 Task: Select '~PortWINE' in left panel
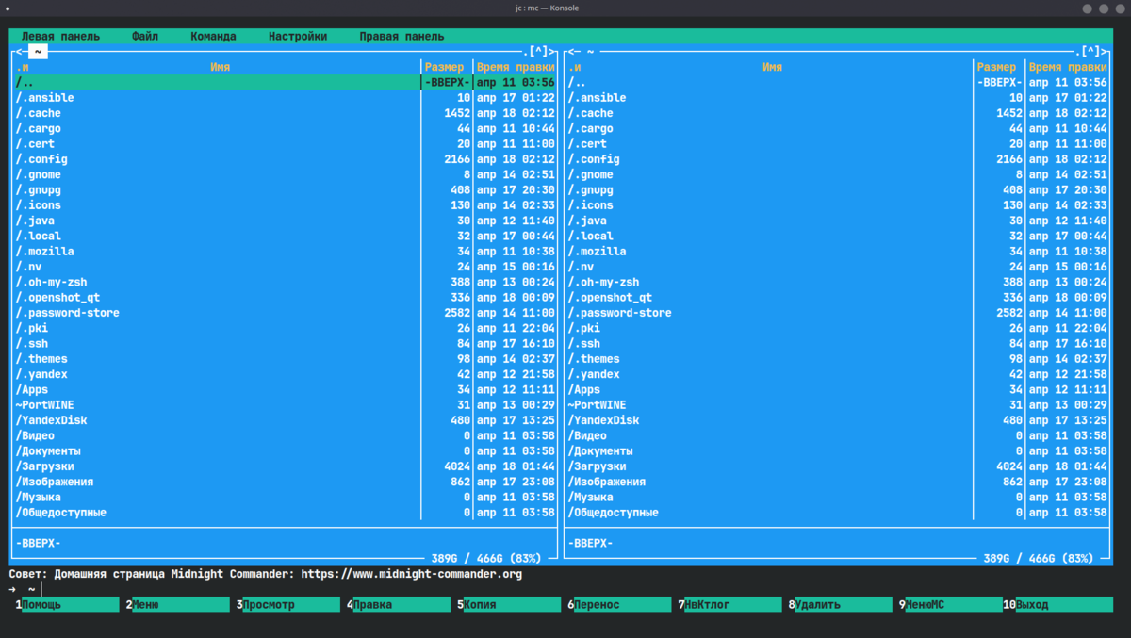click(285, 405)
